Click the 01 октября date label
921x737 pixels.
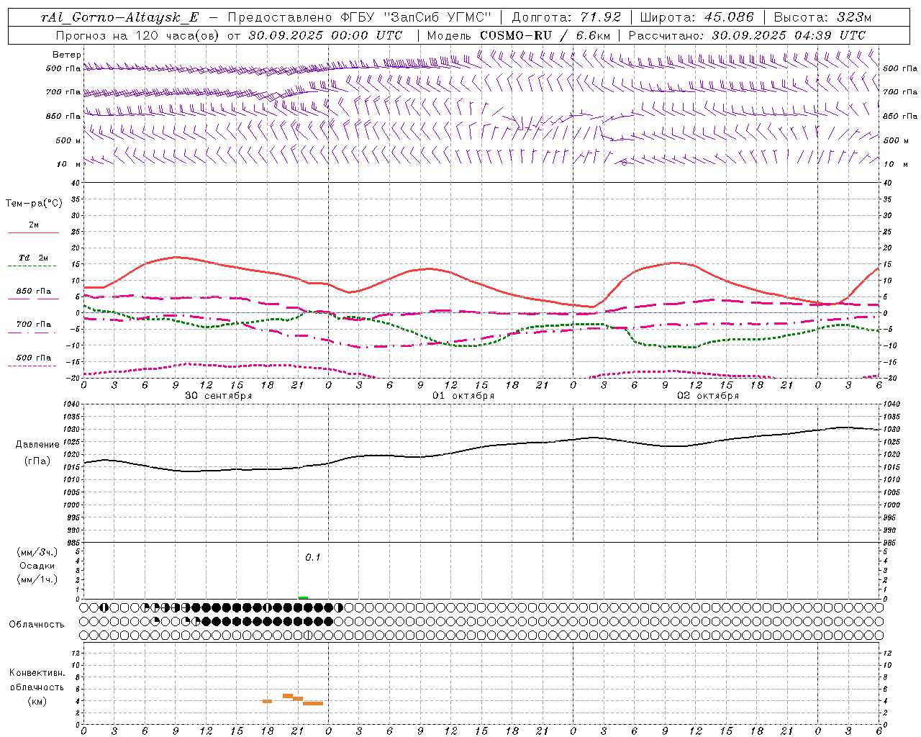click(463, 396)
